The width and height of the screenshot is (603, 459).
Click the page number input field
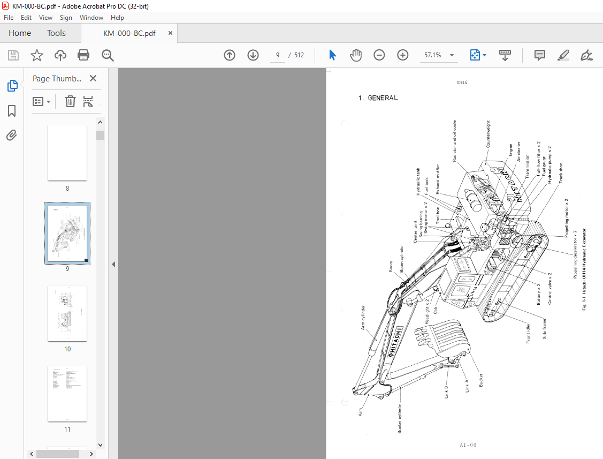pos(277,55)
